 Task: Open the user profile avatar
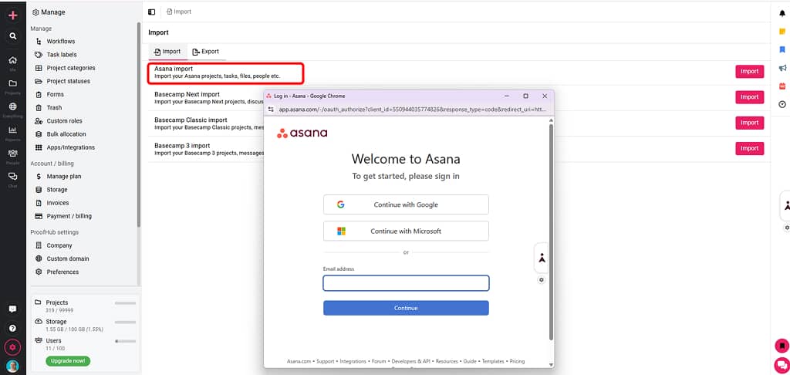tap(12, 366)
